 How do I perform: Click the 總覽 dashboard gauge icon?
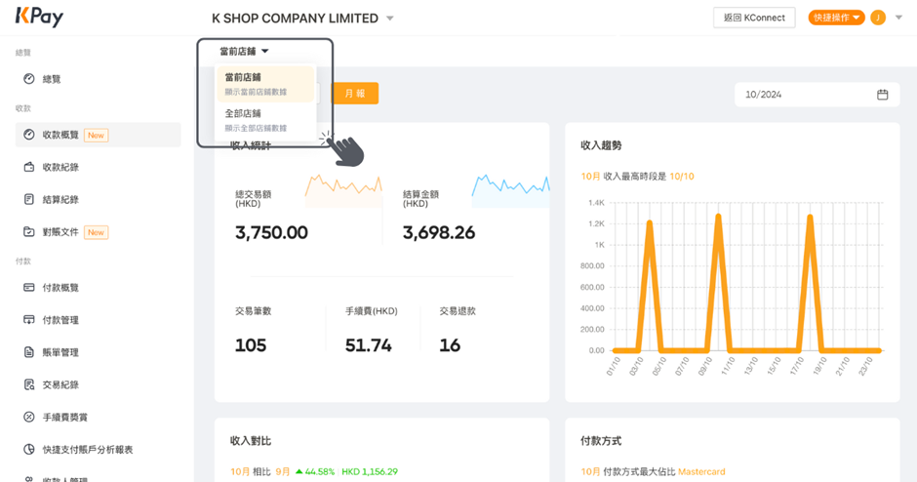[28, 78]
